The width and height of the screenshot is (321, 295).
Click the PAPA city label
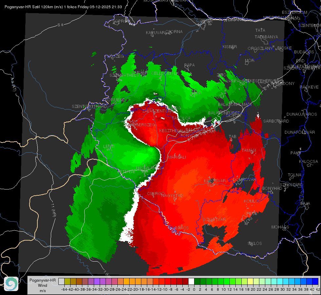click(x=190, y=65)
